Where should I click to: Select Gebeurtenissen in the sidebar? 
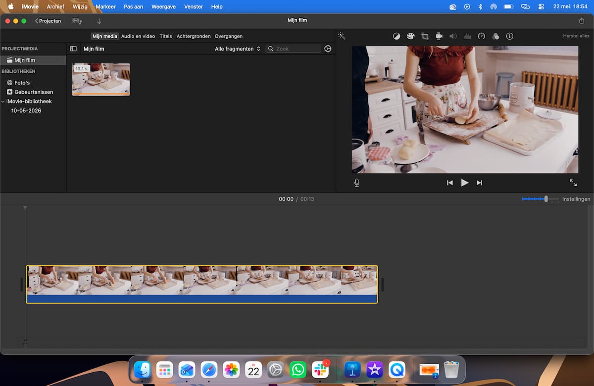pyautogui.click(x=33, y=92)
